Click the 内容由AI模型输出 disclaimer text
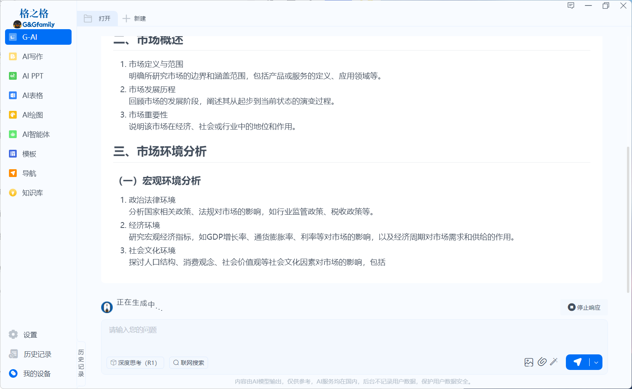The height and width of the screenshot is (389, 632). coord(354,382)
